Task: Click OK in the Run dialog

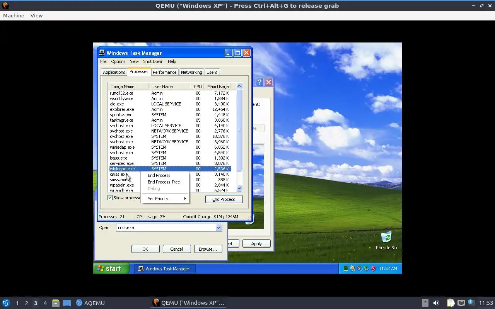Action: [145, 249]
